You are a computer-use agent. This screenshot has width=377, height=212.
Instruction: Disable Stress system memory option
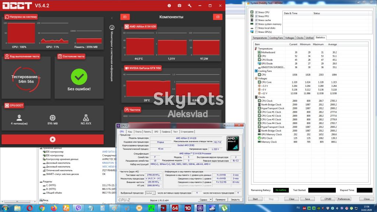tap(256, 24)
